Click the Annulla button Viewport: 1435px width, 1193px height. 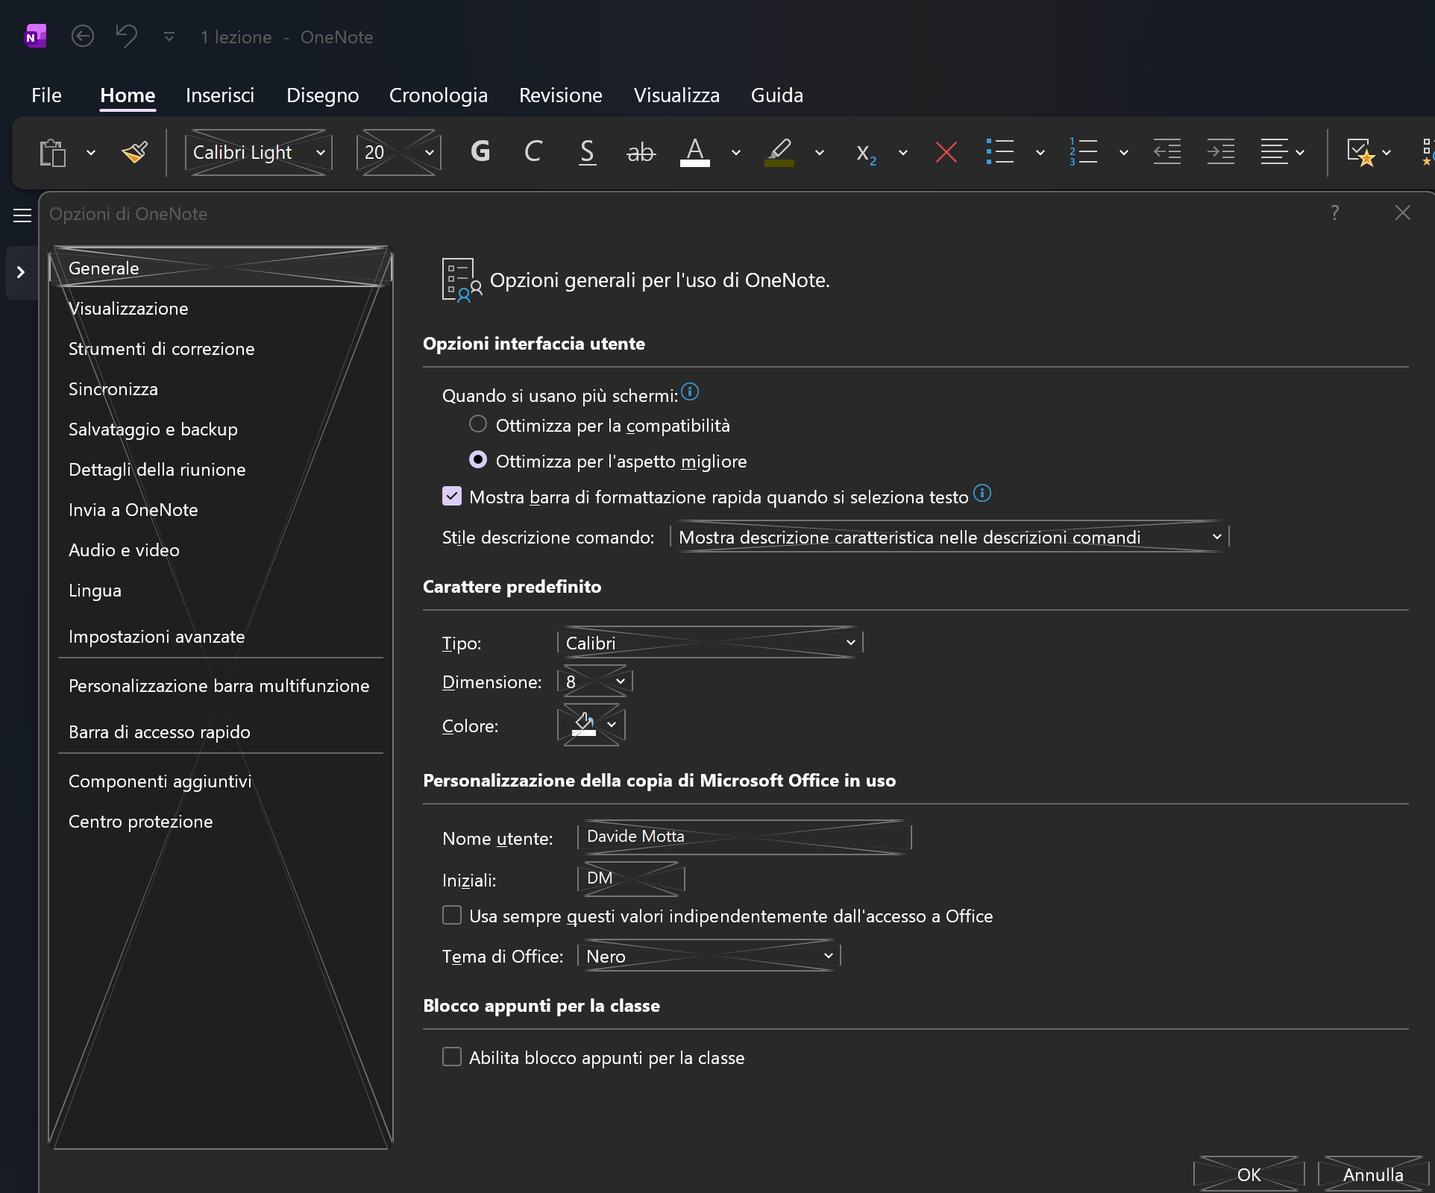pyautogui.click(x=1373, y=1174)
